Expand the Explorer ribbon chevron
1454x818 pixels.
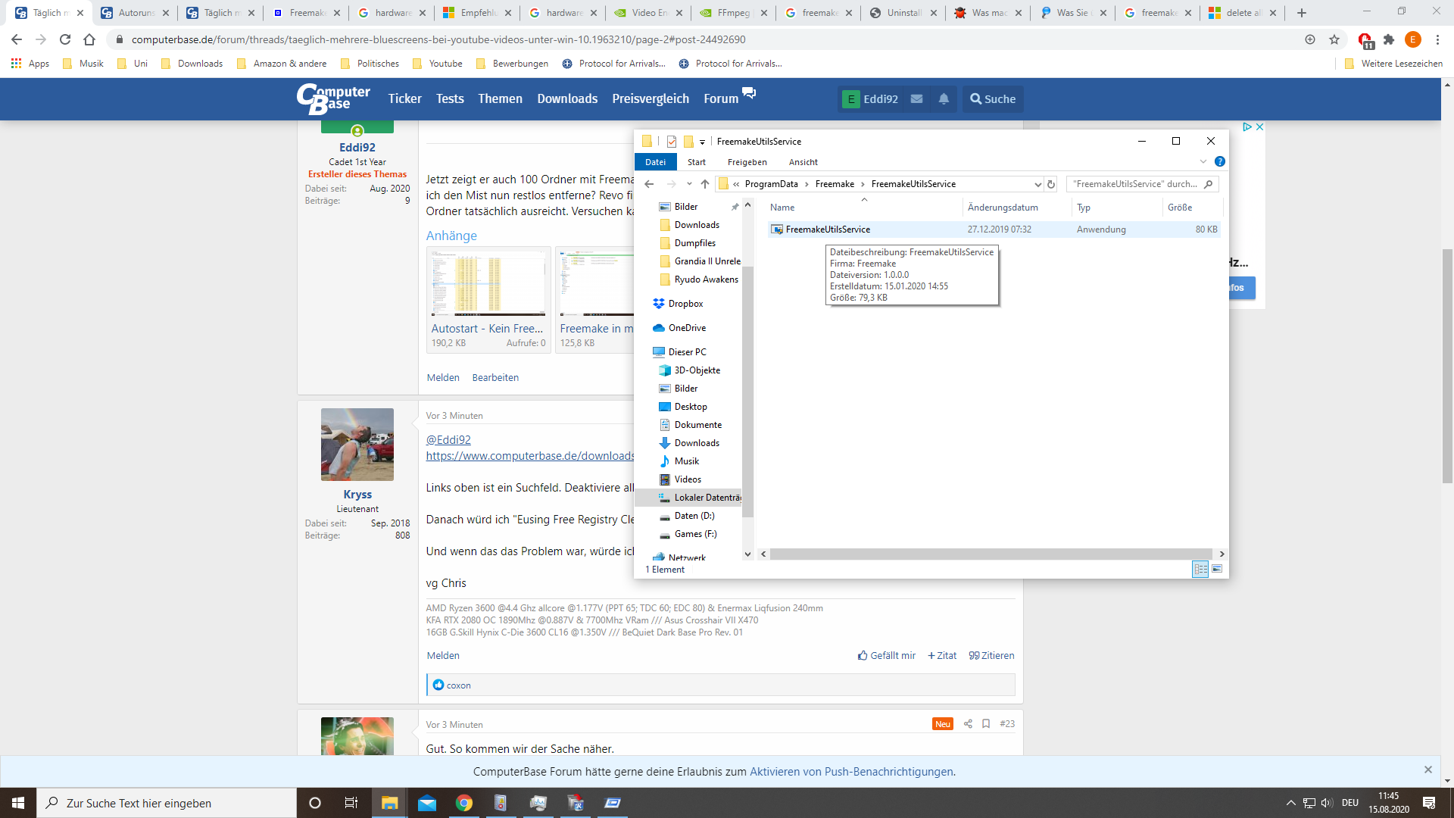point(1203,161)
